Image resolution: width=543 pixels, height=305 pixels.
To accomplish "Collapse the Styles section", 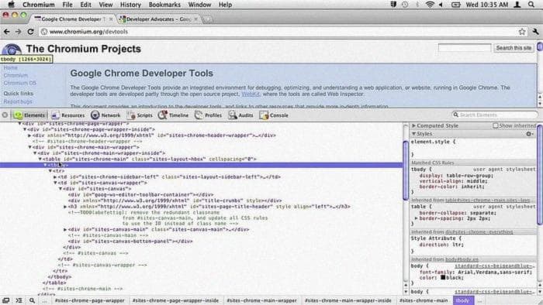I will point(413,134).
